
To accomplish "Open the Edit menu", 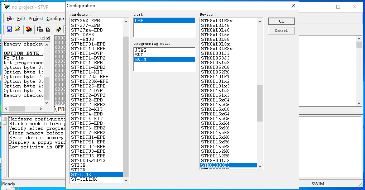I will coord(21,19).
